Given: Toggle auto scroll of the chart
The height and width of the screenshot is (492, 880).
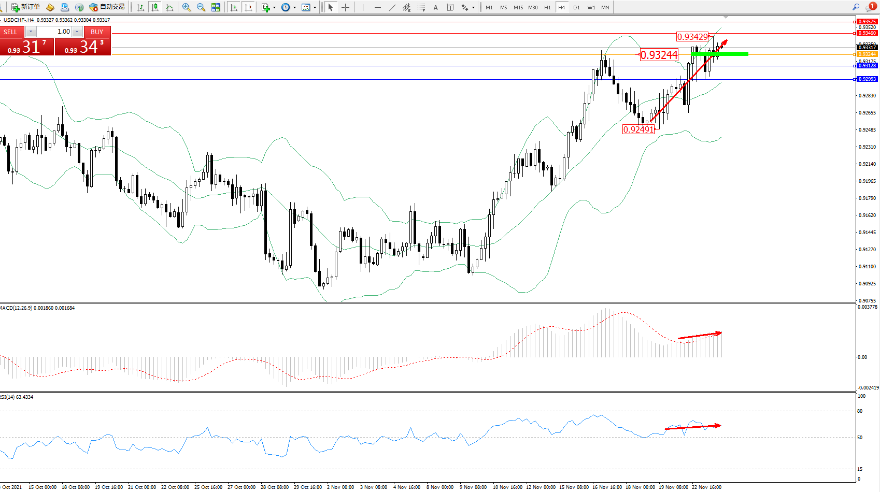Looking at the screenshot, I should (234, 7).
